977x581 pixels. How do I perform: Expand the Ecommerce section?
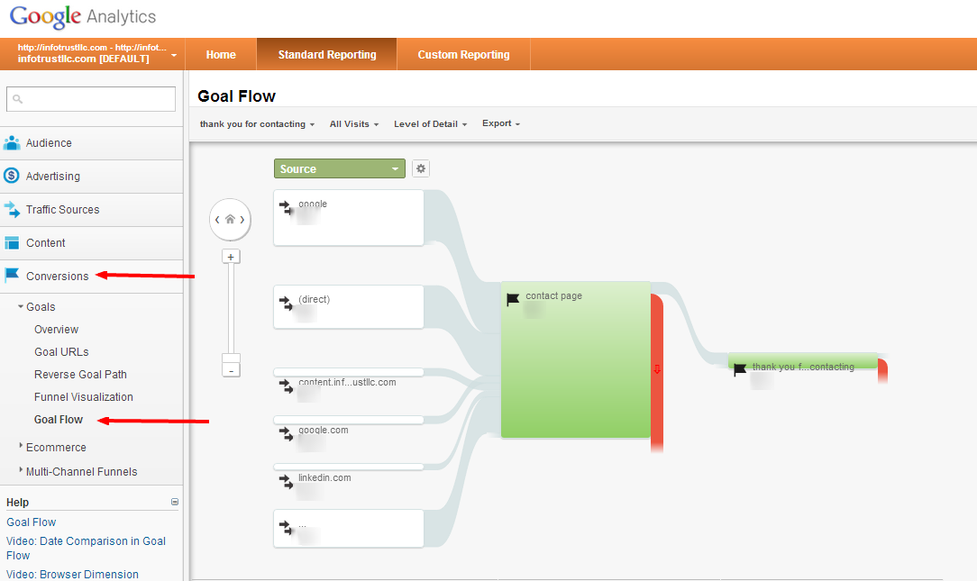click(56, 448)
